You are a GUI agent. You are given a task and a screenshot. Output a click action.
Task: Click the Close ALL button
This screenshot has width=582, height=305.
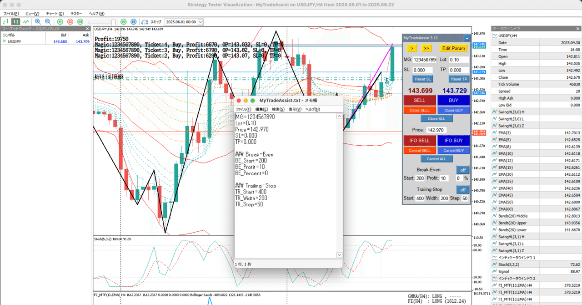(x=436, y=118)
